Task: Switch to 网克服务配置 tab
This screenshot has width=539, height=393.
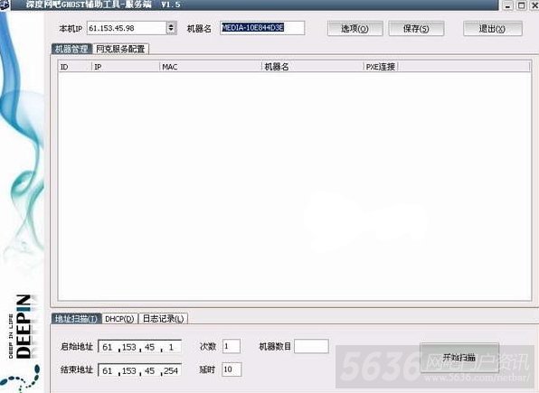Action: [120, 49]
